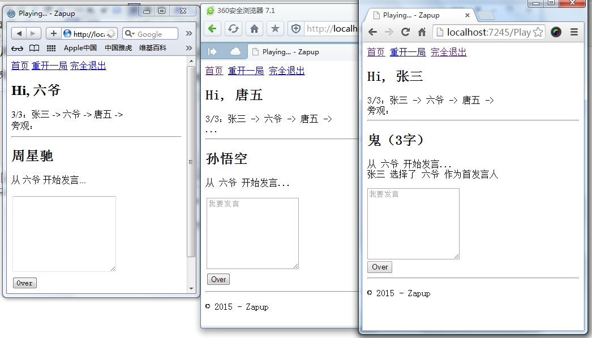Click 首页 link in the 360 browser window
This screenshot has width=592, height=338.
pyautogui.click(x=214, y=71)
